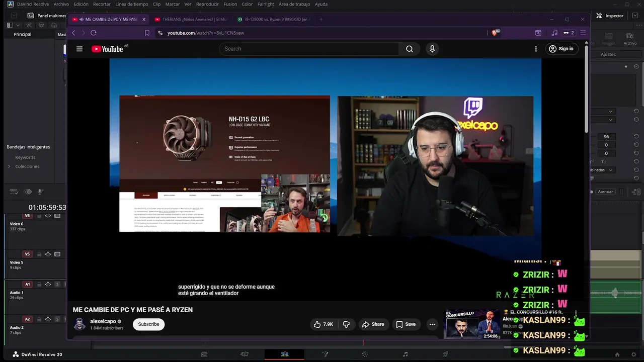
Task: Bookmark this page in the browser
Action: [147, 33]
